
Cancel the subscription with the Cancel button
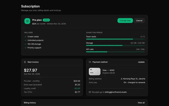(139, 21)
